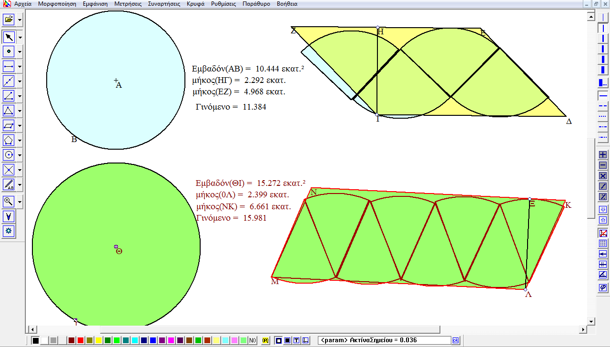Select the triangle tool
Viewport: 610px width, 347px height.
click(x=9, y=111)
